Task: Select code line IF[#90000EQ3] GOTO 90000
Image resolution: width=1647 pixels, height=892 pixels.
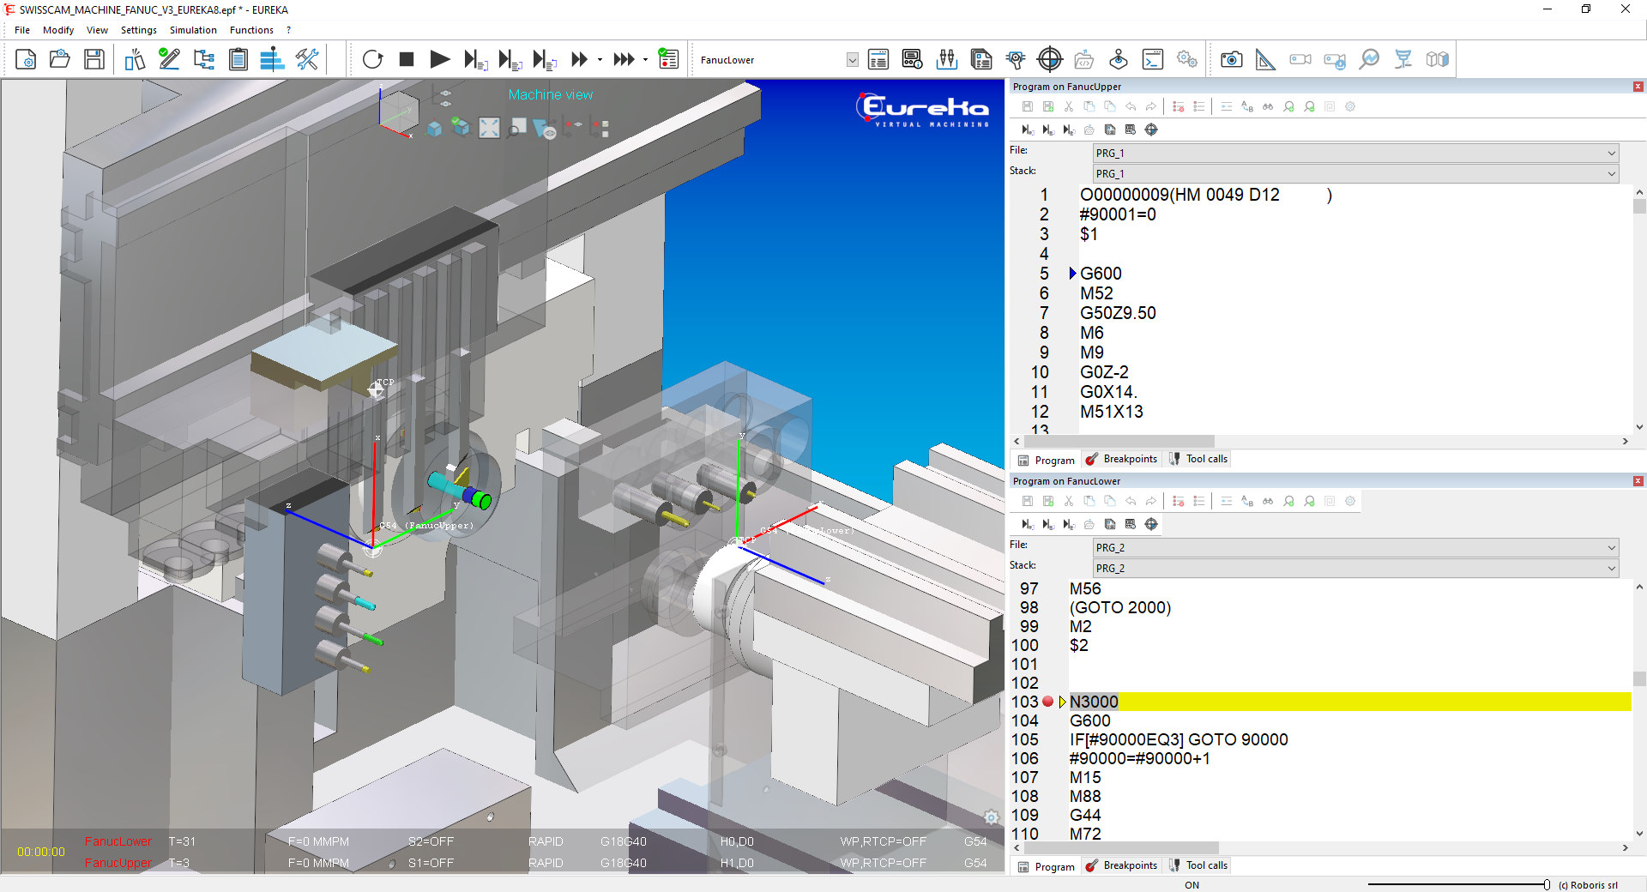Action: 1179,739
